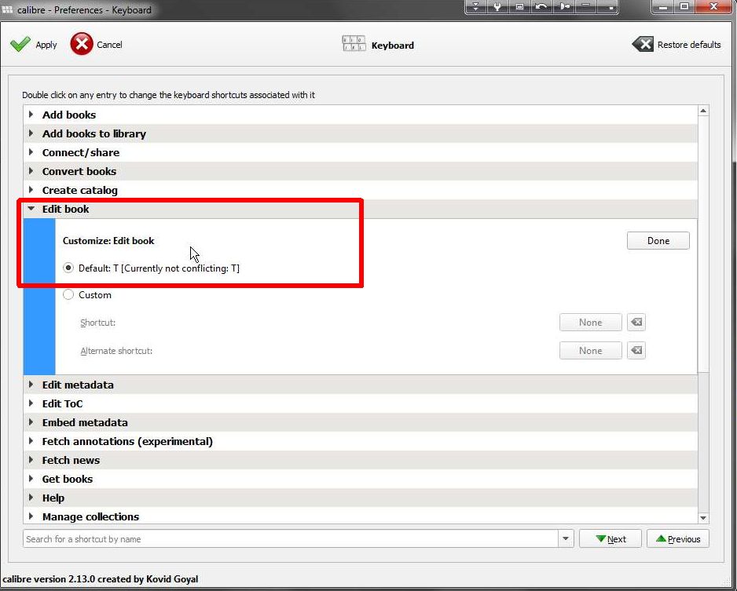Focus the Search for a shortcut field
This screenshot has height=591, width=737.
[291, 539]
